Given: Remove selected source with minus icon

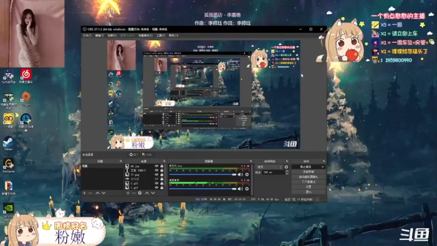Looking at the screenshot, I should click(134, 193).
